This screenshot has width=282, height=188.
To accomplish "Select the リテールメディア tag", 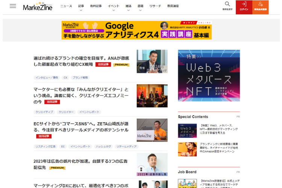I will coord(126,146).
